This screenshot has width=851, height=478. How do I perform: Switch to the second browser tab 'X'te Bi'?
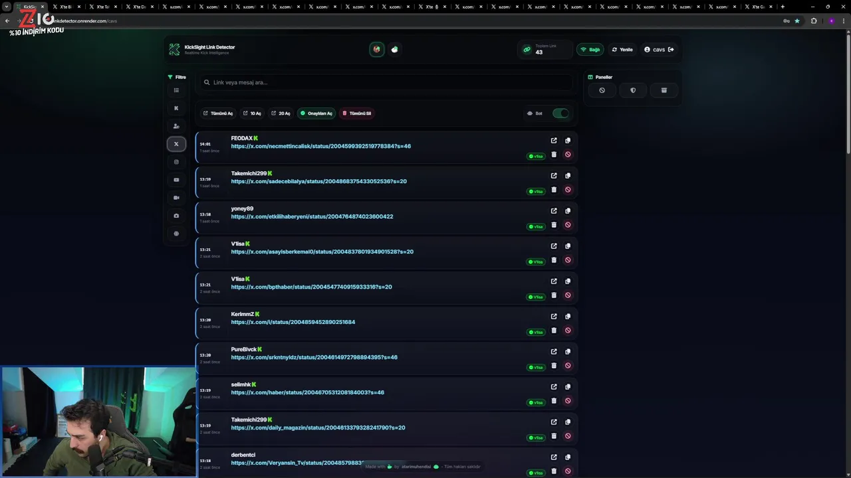[x=66, y=7]
